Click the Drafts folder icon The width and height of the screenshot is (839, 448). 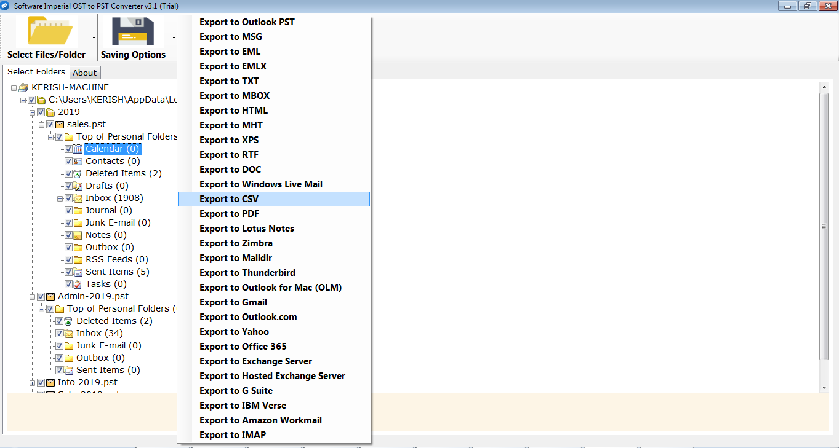(78, 186)
